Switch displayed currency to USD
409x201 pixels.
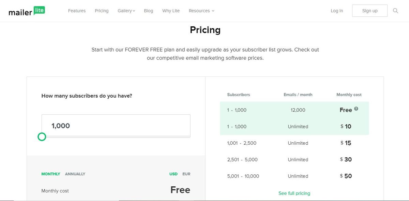(173, 174)
